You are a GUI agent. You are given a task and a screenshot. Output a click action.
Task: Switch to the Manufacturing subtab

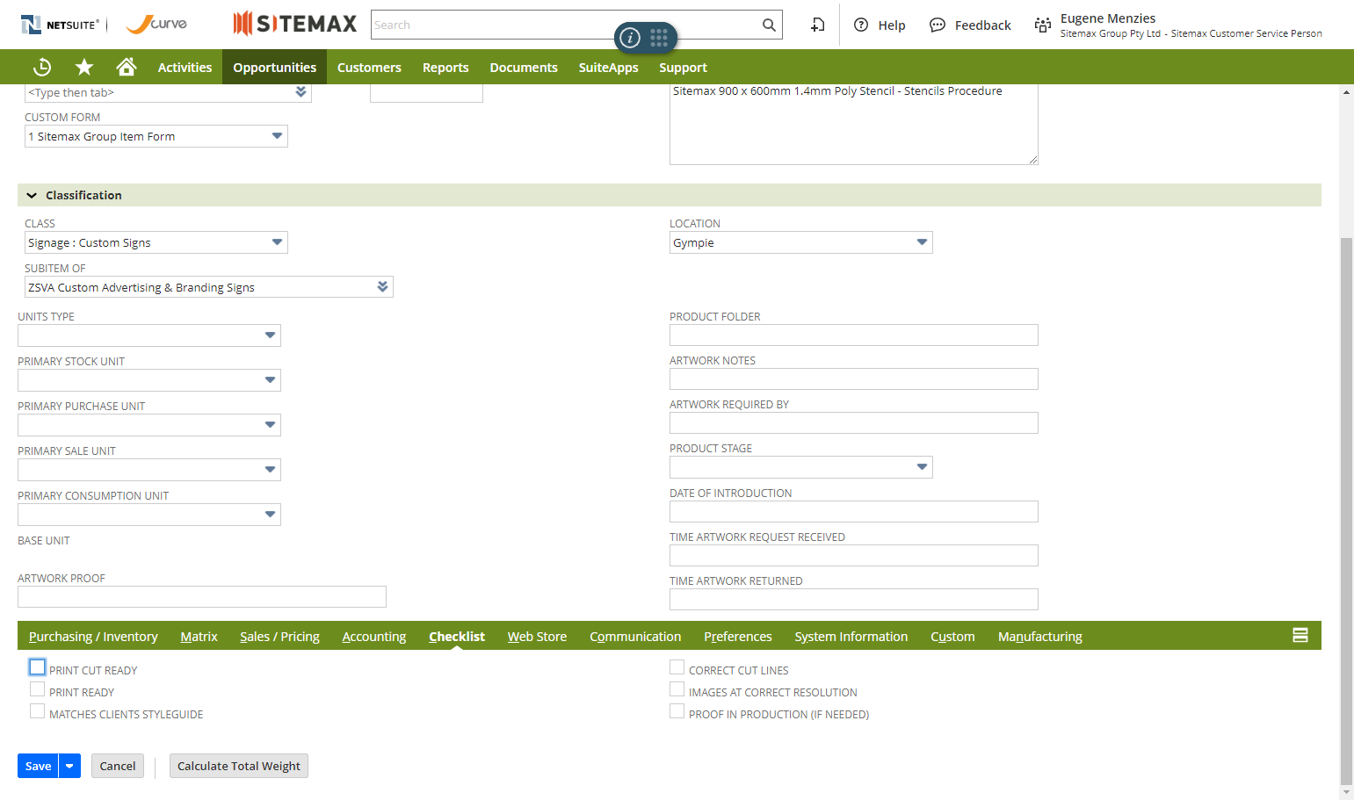pos(1040,636)
